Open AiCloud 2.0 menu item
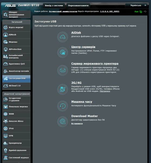Image resolution: width=151 pixels, height=163 pixels. 16,86
